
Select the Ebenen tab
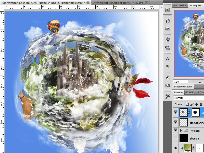178,93
